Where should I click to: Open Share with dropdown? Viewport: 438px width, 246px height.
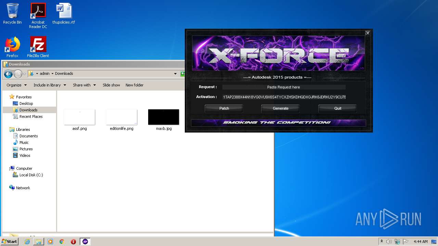coord(84,85)
